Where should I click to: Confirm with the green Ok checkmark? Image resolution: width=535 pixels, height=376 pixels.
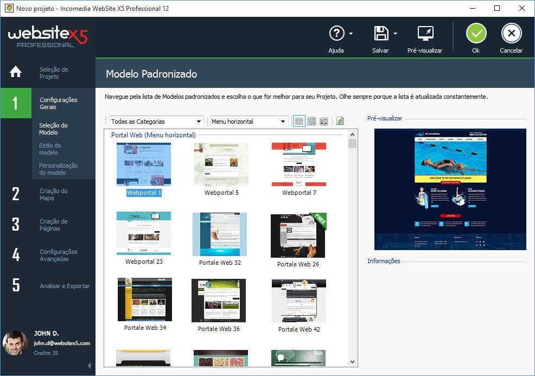point(476,33)
